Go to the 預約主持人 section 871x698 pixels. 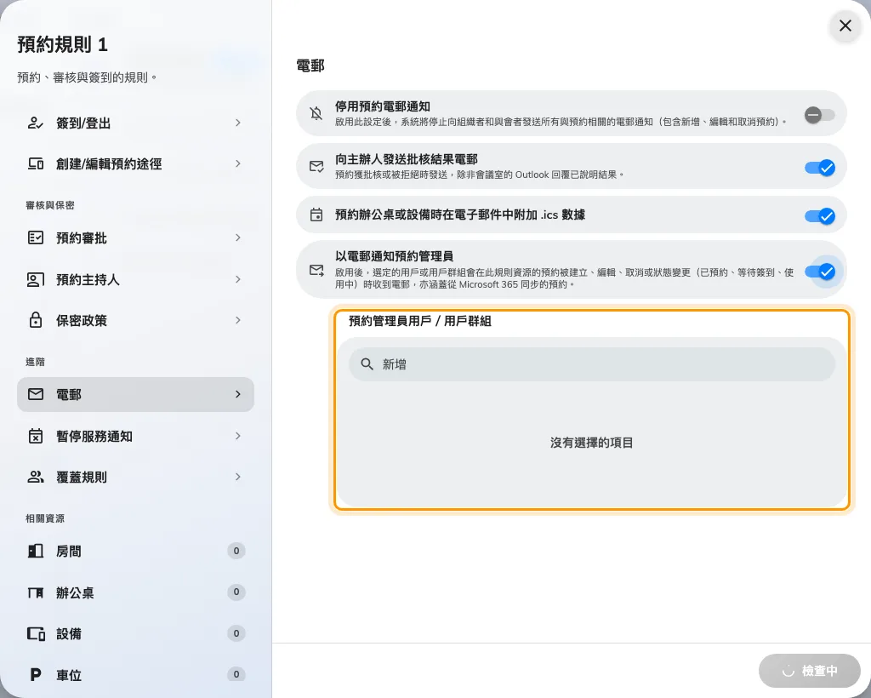[x=135, y=279]
